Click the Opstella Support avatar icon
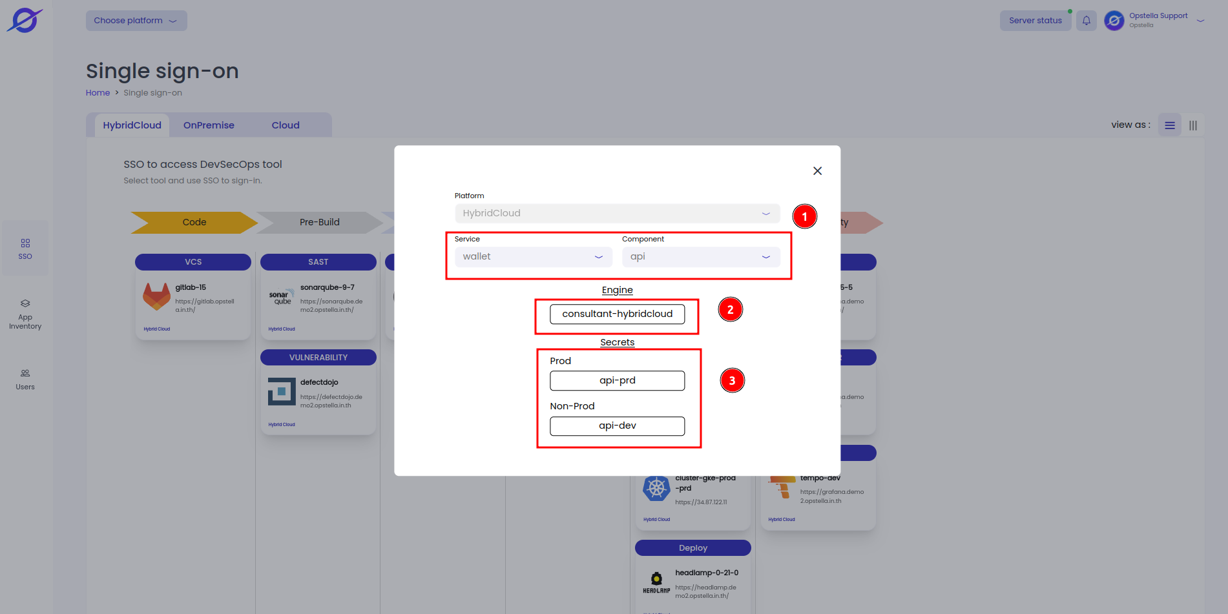Screen dimensions: 1228x614 coord(1114,21)
